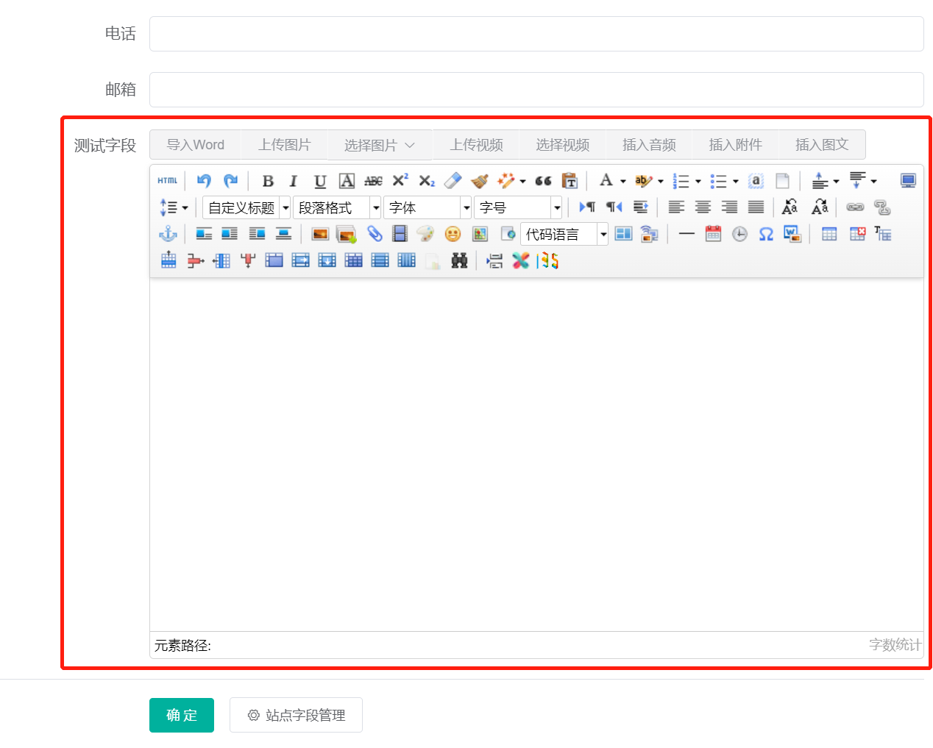Insert emoticon using smiley face icon
Image resolution: width=933 pixels, height=748 pixels.
pyautogui.click(x=453, y=234)
